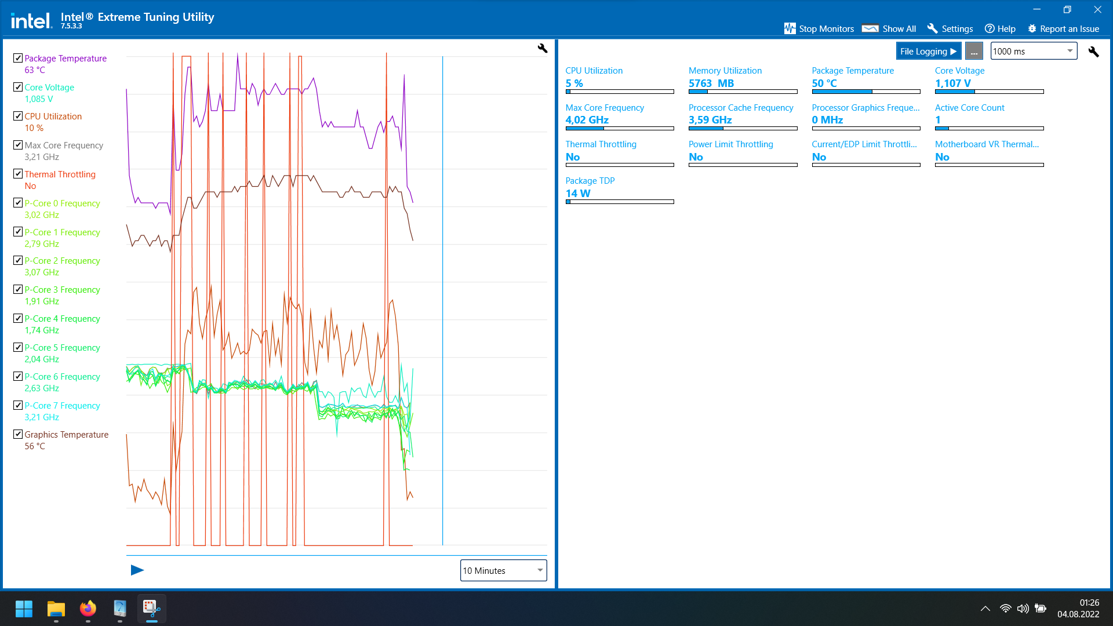The height and width of the screenshot is (626, 1113).
Task: Show hidden system tray icons chevron
Action: pos(985,609)
